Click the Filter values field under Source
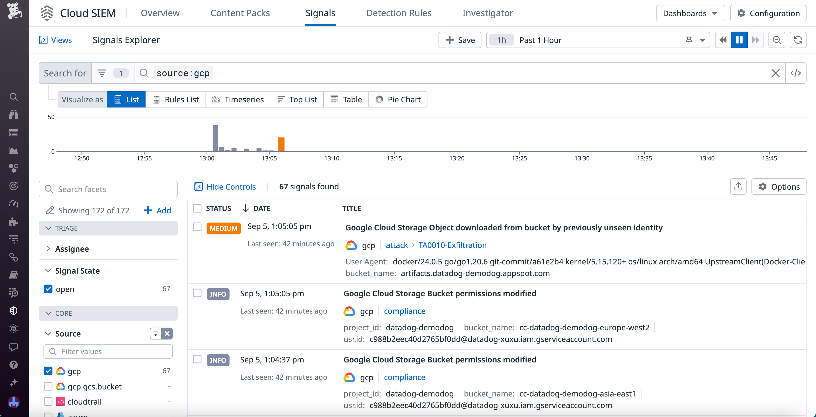Screen dimensions: 816x417 point(108,351)
